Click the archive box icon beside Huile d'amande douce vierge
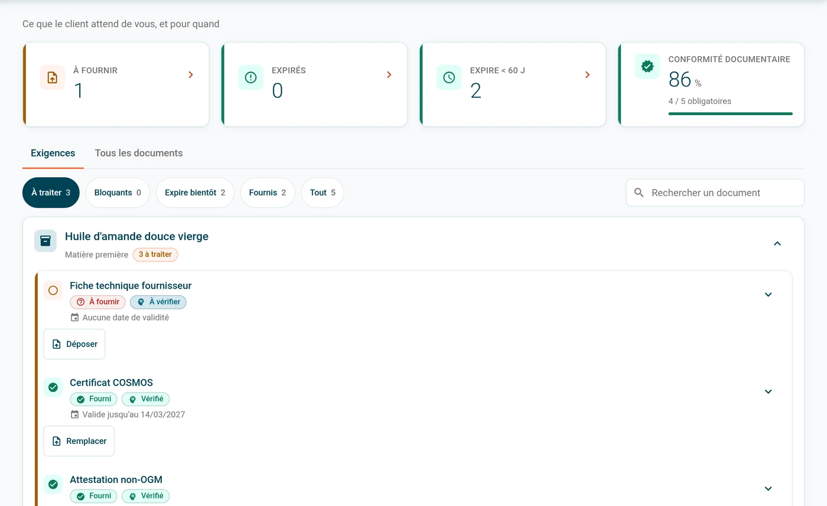 point(45,241)
